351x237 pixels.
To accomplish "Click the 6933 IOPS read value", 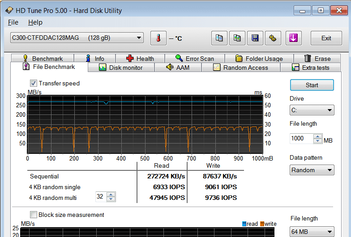I will coord(169,187).
